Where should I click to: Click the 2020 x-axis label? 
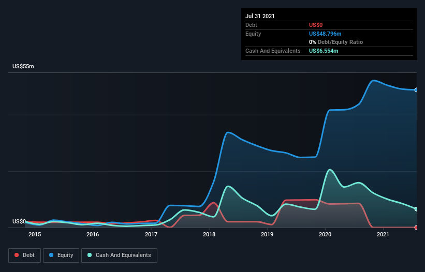[325, 234]
